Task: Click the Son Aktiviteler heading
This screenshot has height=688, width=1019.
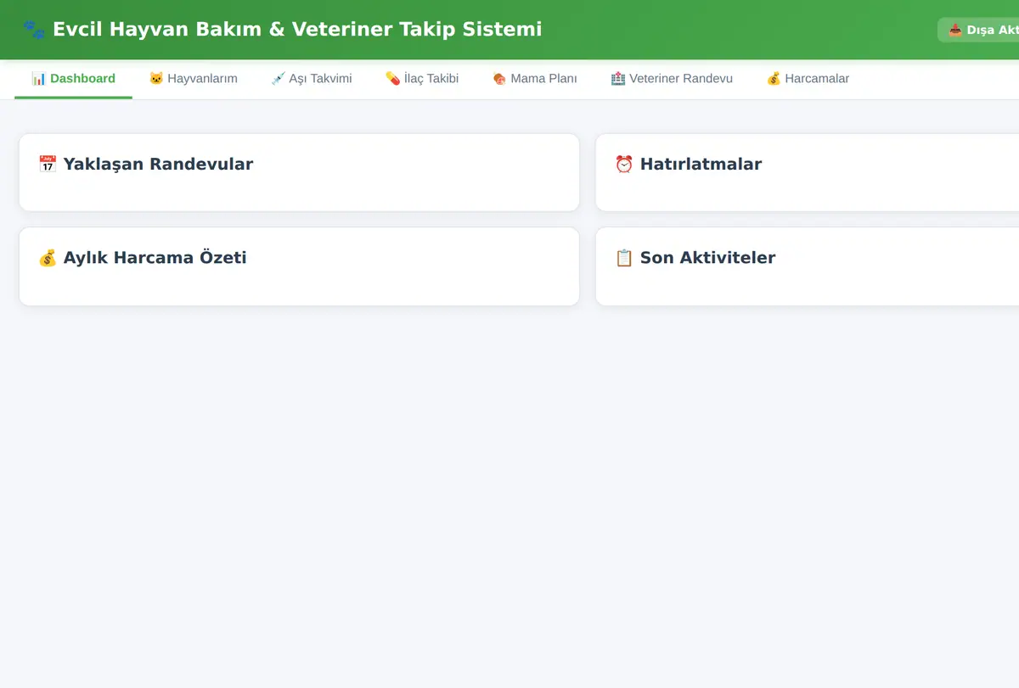Action: (x=707, y=258)
